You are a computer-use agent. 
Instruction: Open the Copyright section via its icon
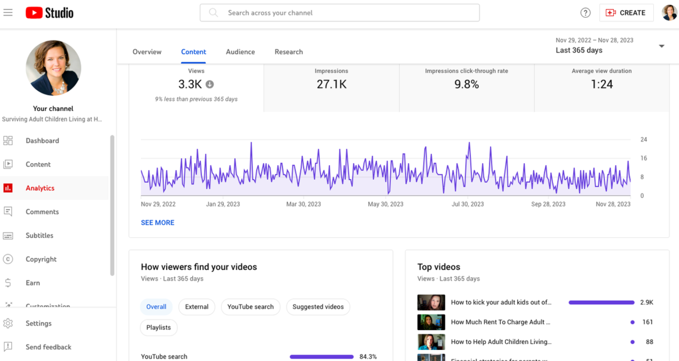pos(8,259)
